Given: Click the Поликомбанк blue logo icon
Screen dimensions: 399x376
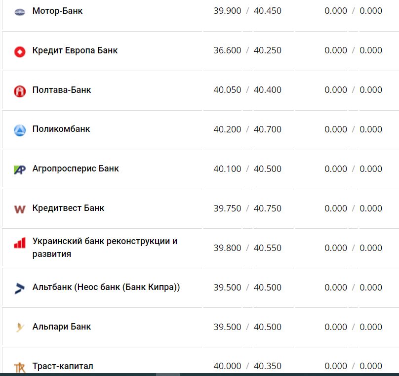Looking at the screenshot, I should (19, 130).
